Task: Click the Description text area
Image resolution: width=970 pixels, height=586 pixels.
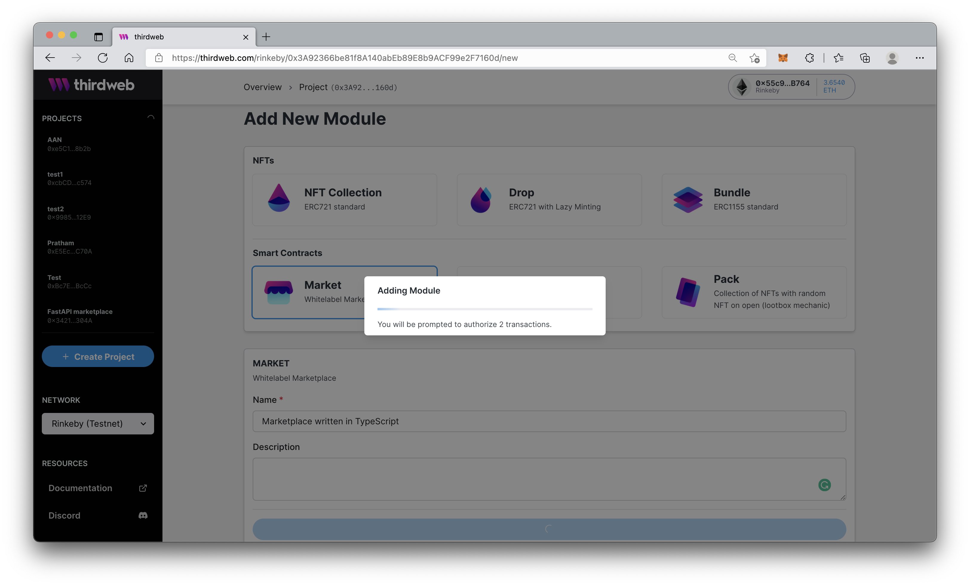Action: (549, 479)
